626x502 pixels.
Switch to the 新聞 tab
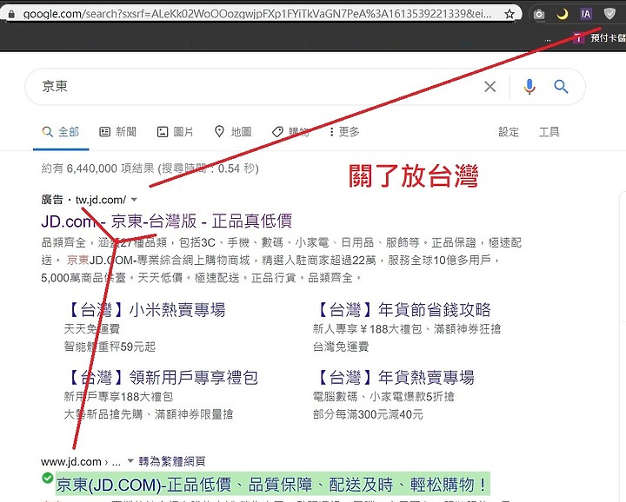tap(117, 132)
